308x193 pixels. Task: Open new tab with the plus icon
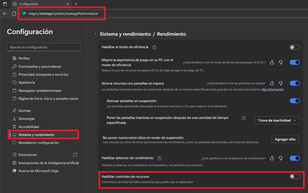pyautogui.click(x=76, y=4)
